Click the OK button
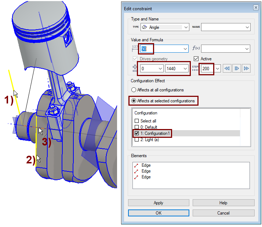Screen dimensions: 262x227 [159, 213]
